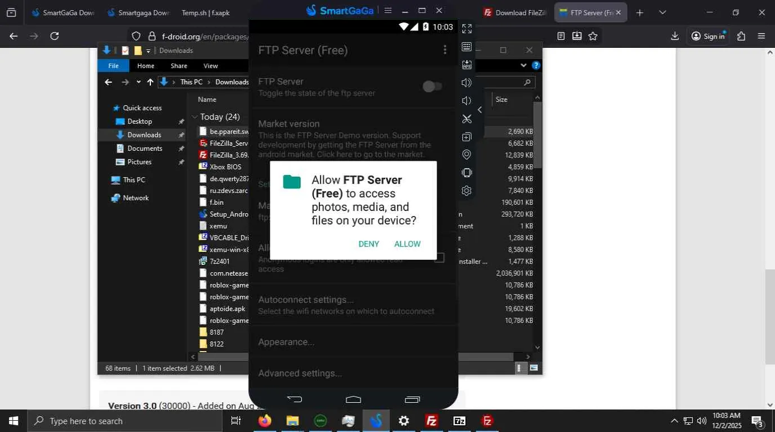Sort files by the Name column
Screen dimensions: 775x432
tap(207, 100)
